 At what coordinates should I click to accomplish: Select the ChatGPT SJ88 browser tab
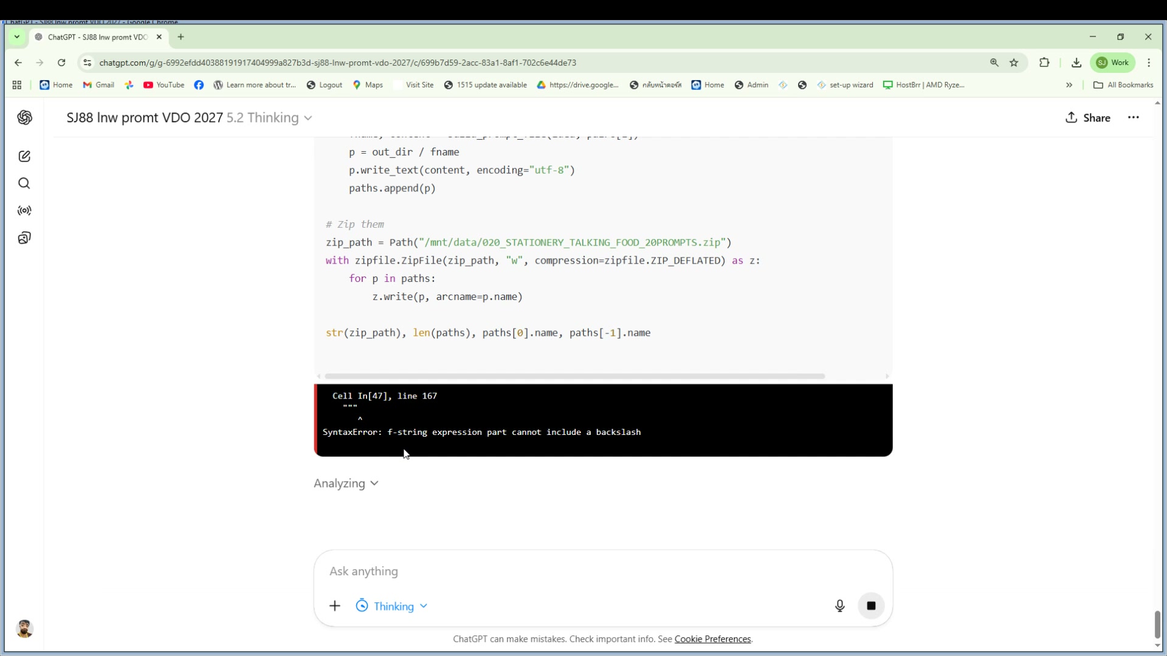point(97,37)
